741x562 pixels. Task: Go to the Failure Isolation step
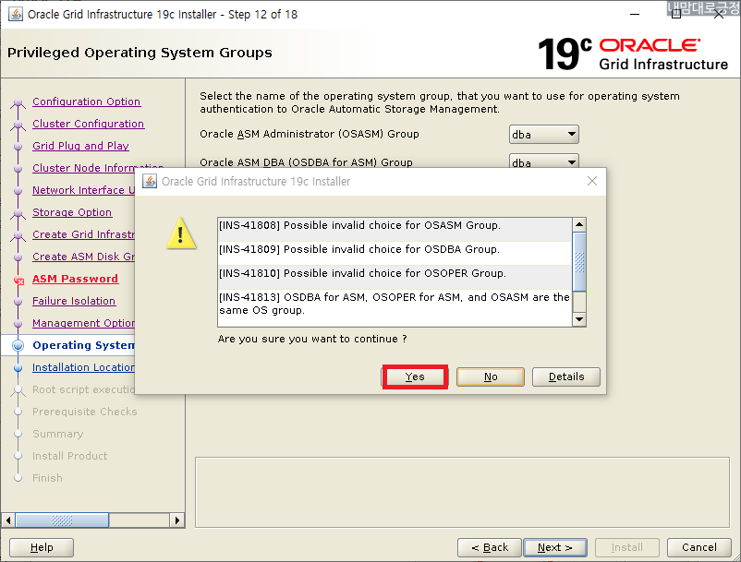tap(74, 301)
